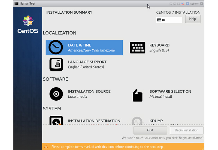This screenshot has width=218, height=150.
Task: Click the console icon beside SamanTest title
Action: click(16, 4)
